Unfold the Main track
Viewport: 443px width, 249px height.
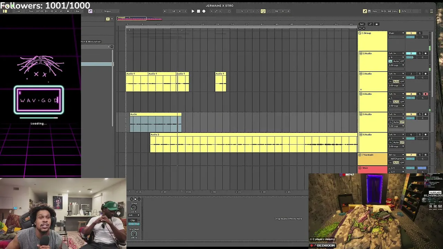[x=360, y=168]
